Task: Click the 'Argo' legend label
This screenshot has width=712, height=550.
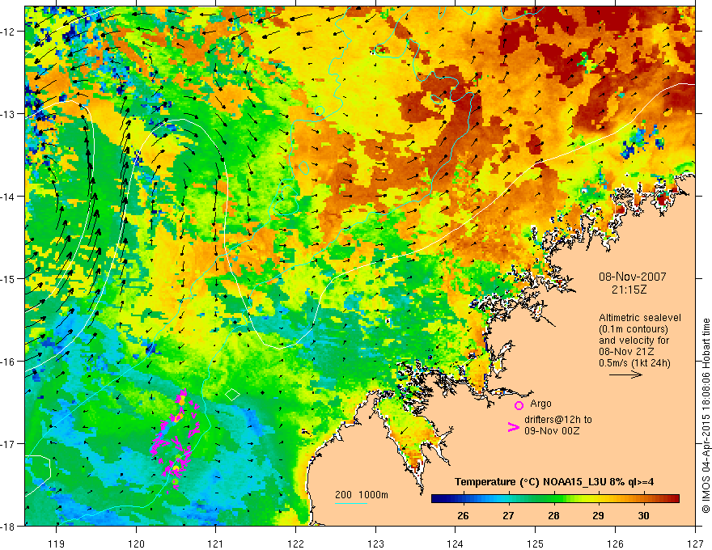Action: (540, 404)
